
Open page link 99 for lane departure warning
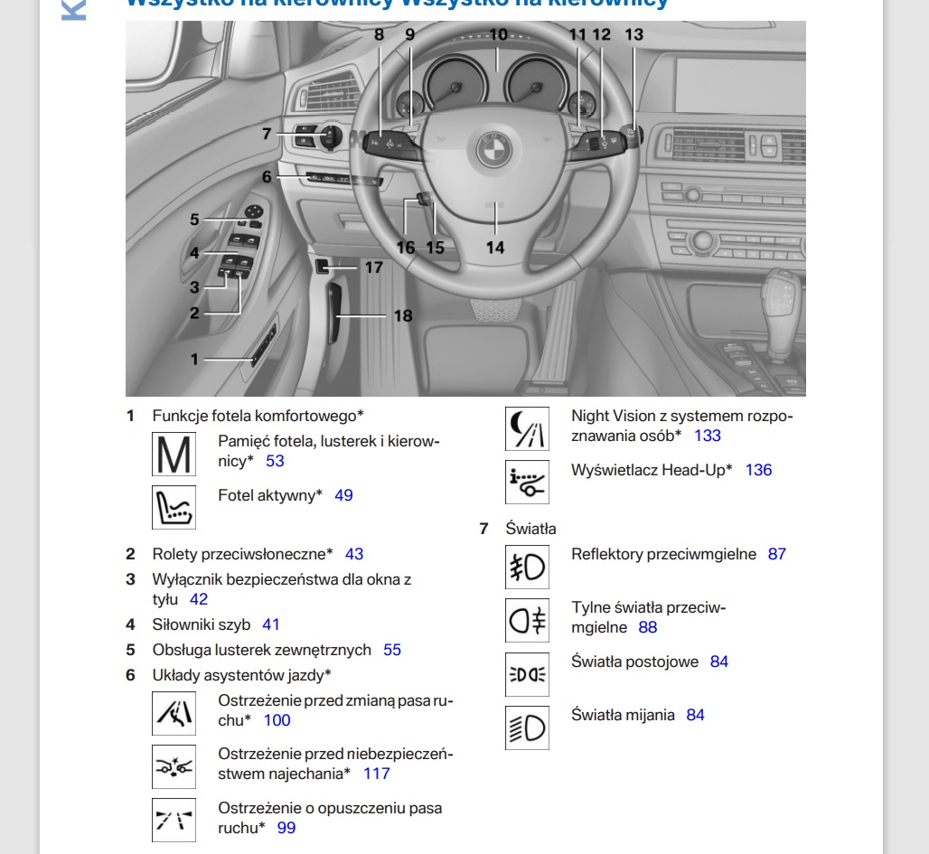[x=286, y=828]
